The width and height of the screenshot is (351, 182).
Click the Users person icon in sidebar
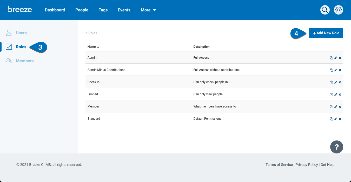point(9,33)
